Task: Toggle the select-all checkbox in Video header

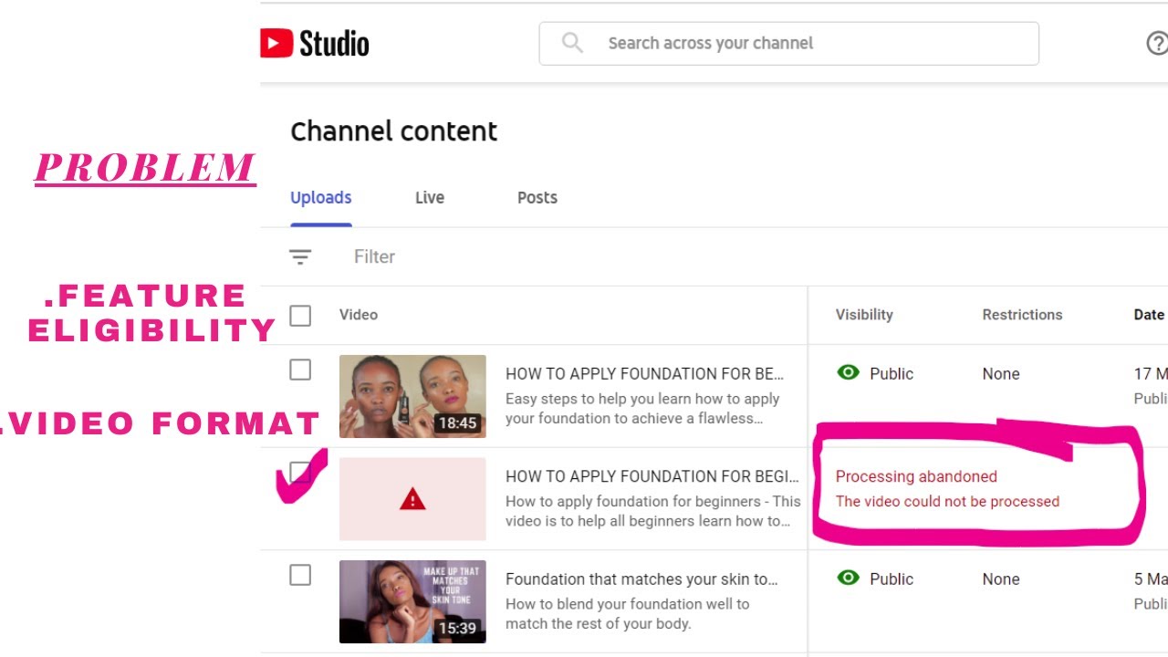Action: (300, 315)
